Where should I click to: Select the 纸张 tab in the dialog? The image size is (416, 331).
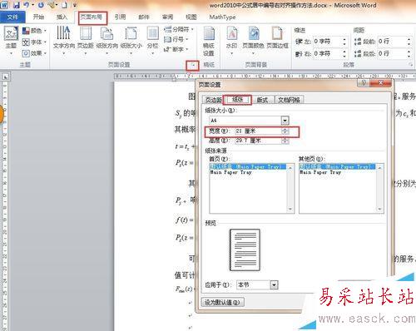pos(237,100)
